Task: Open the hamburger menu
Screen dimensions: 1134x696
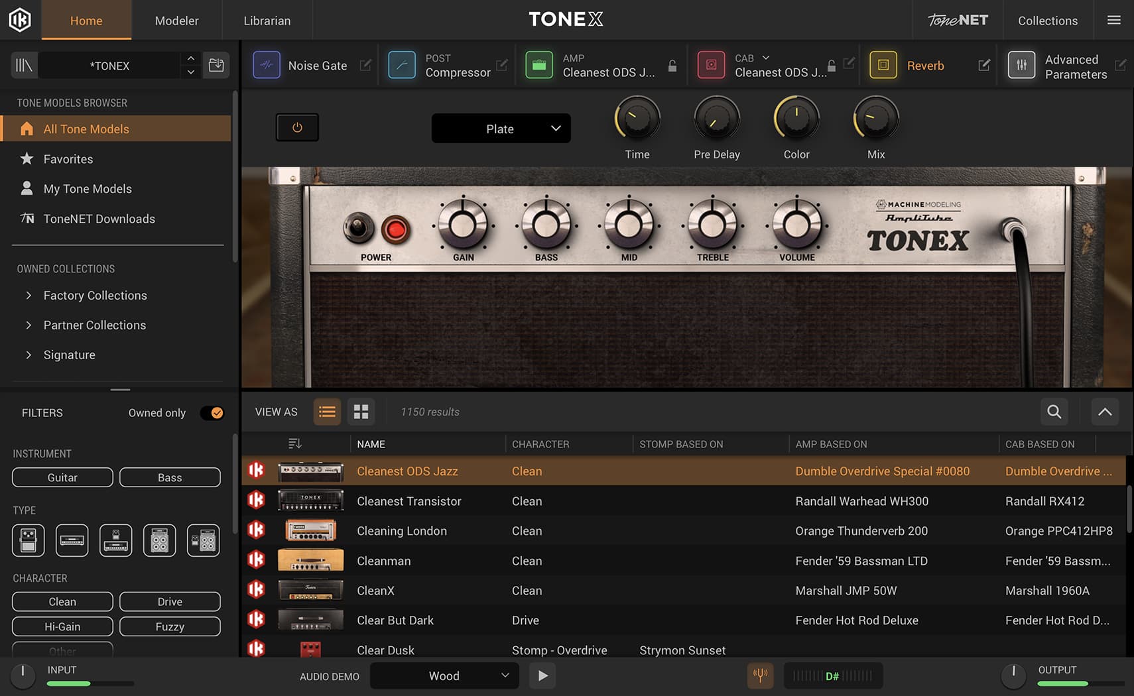Action: [1114, 20]
